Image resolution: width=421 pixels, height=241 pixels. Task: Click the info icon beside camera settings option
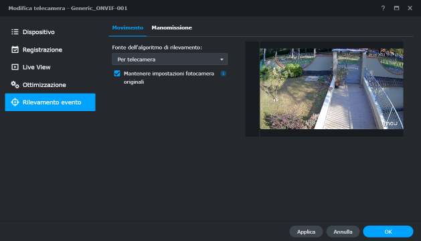[223, 74]
